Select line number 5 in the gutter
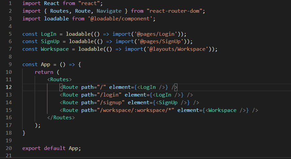Viewport: 291px width, 159px height. click(10, 34)
